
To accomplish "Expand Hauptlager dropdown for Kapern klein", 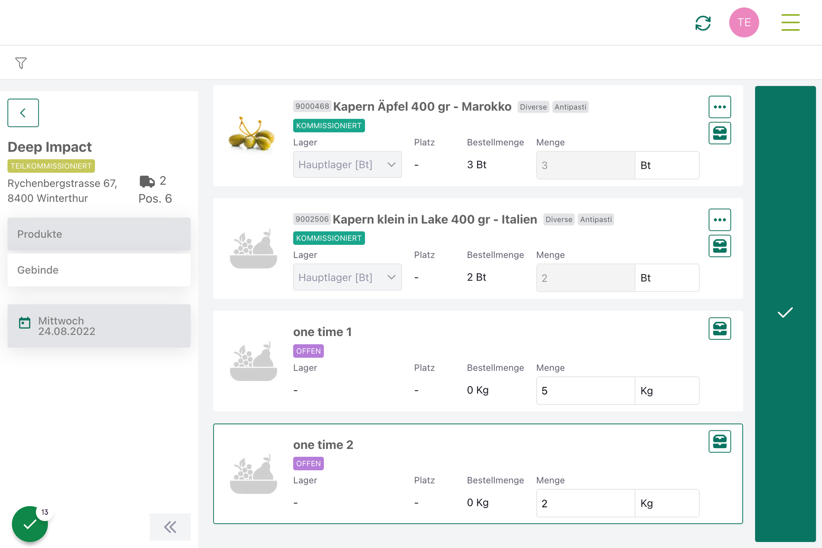I will click(x=347, y=277).
